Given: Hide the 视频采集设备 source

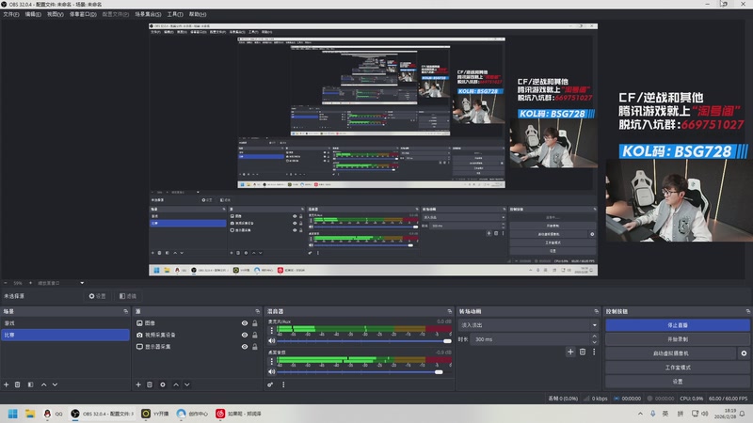Looking at the screenshot, I should point(245,335).
